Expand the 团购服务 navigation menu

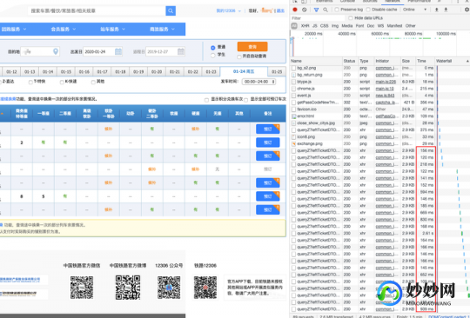(x=14, y=30)
